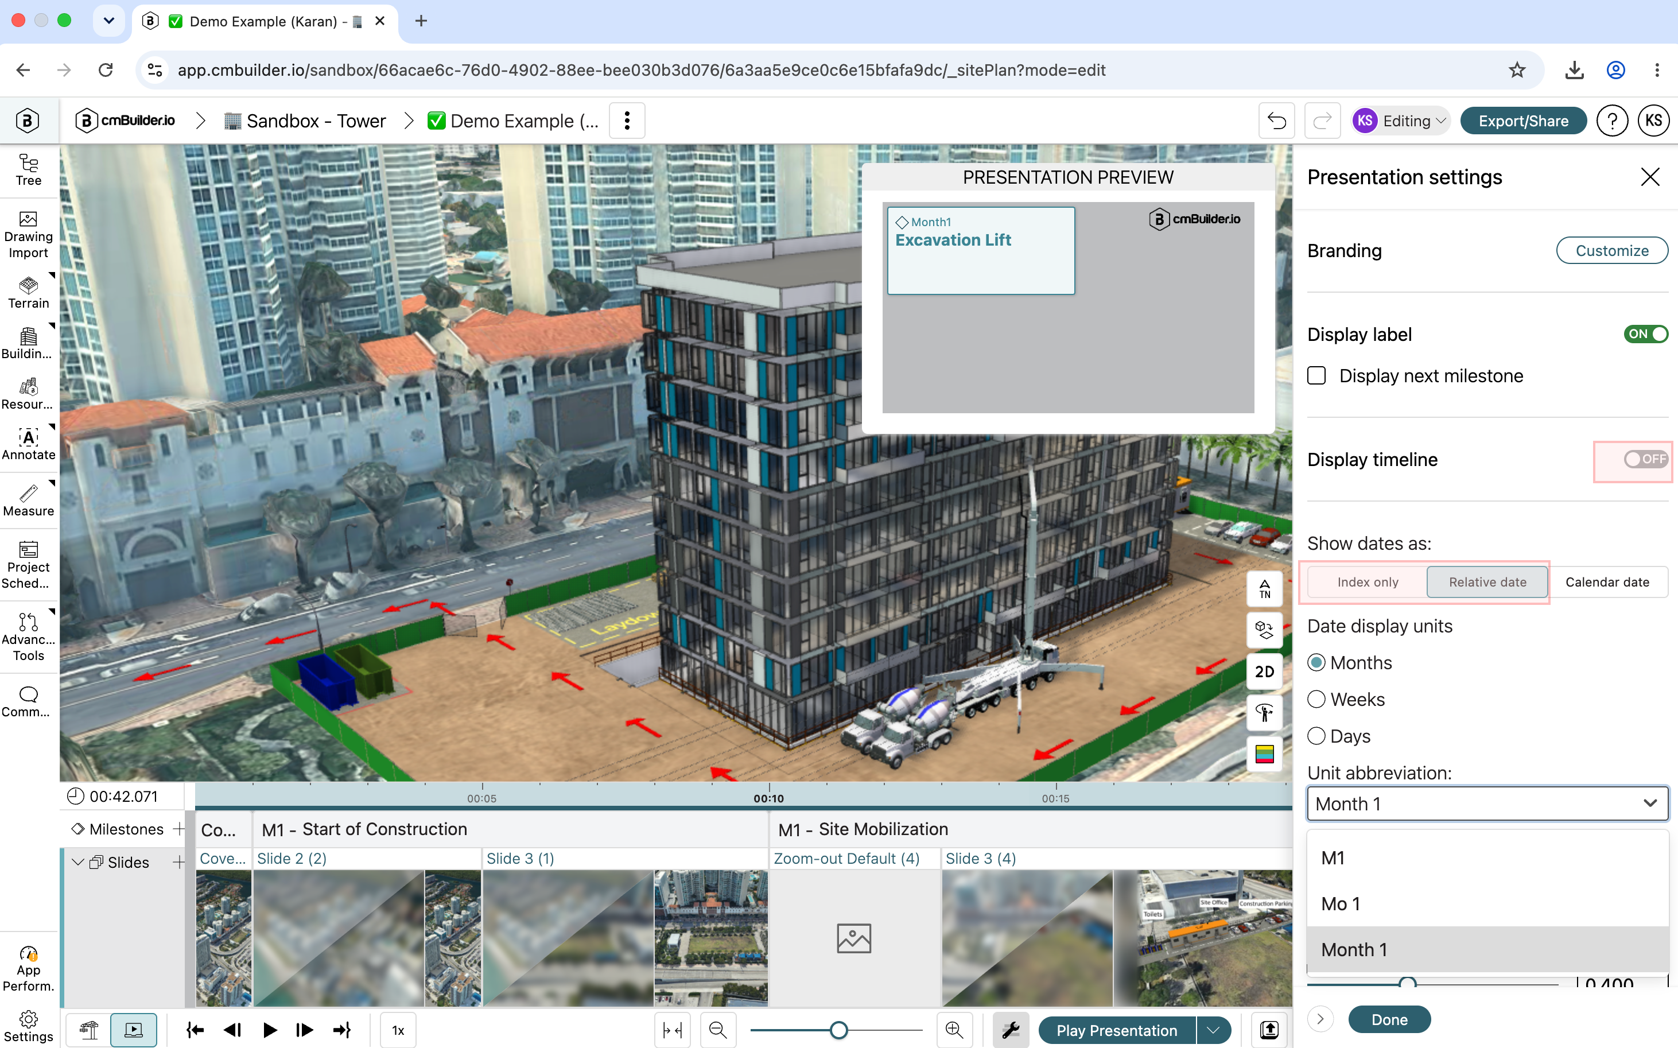This screenshot has height=1048, width=1678.
Task: Click the Done button
Action: pos(1389,1019)
